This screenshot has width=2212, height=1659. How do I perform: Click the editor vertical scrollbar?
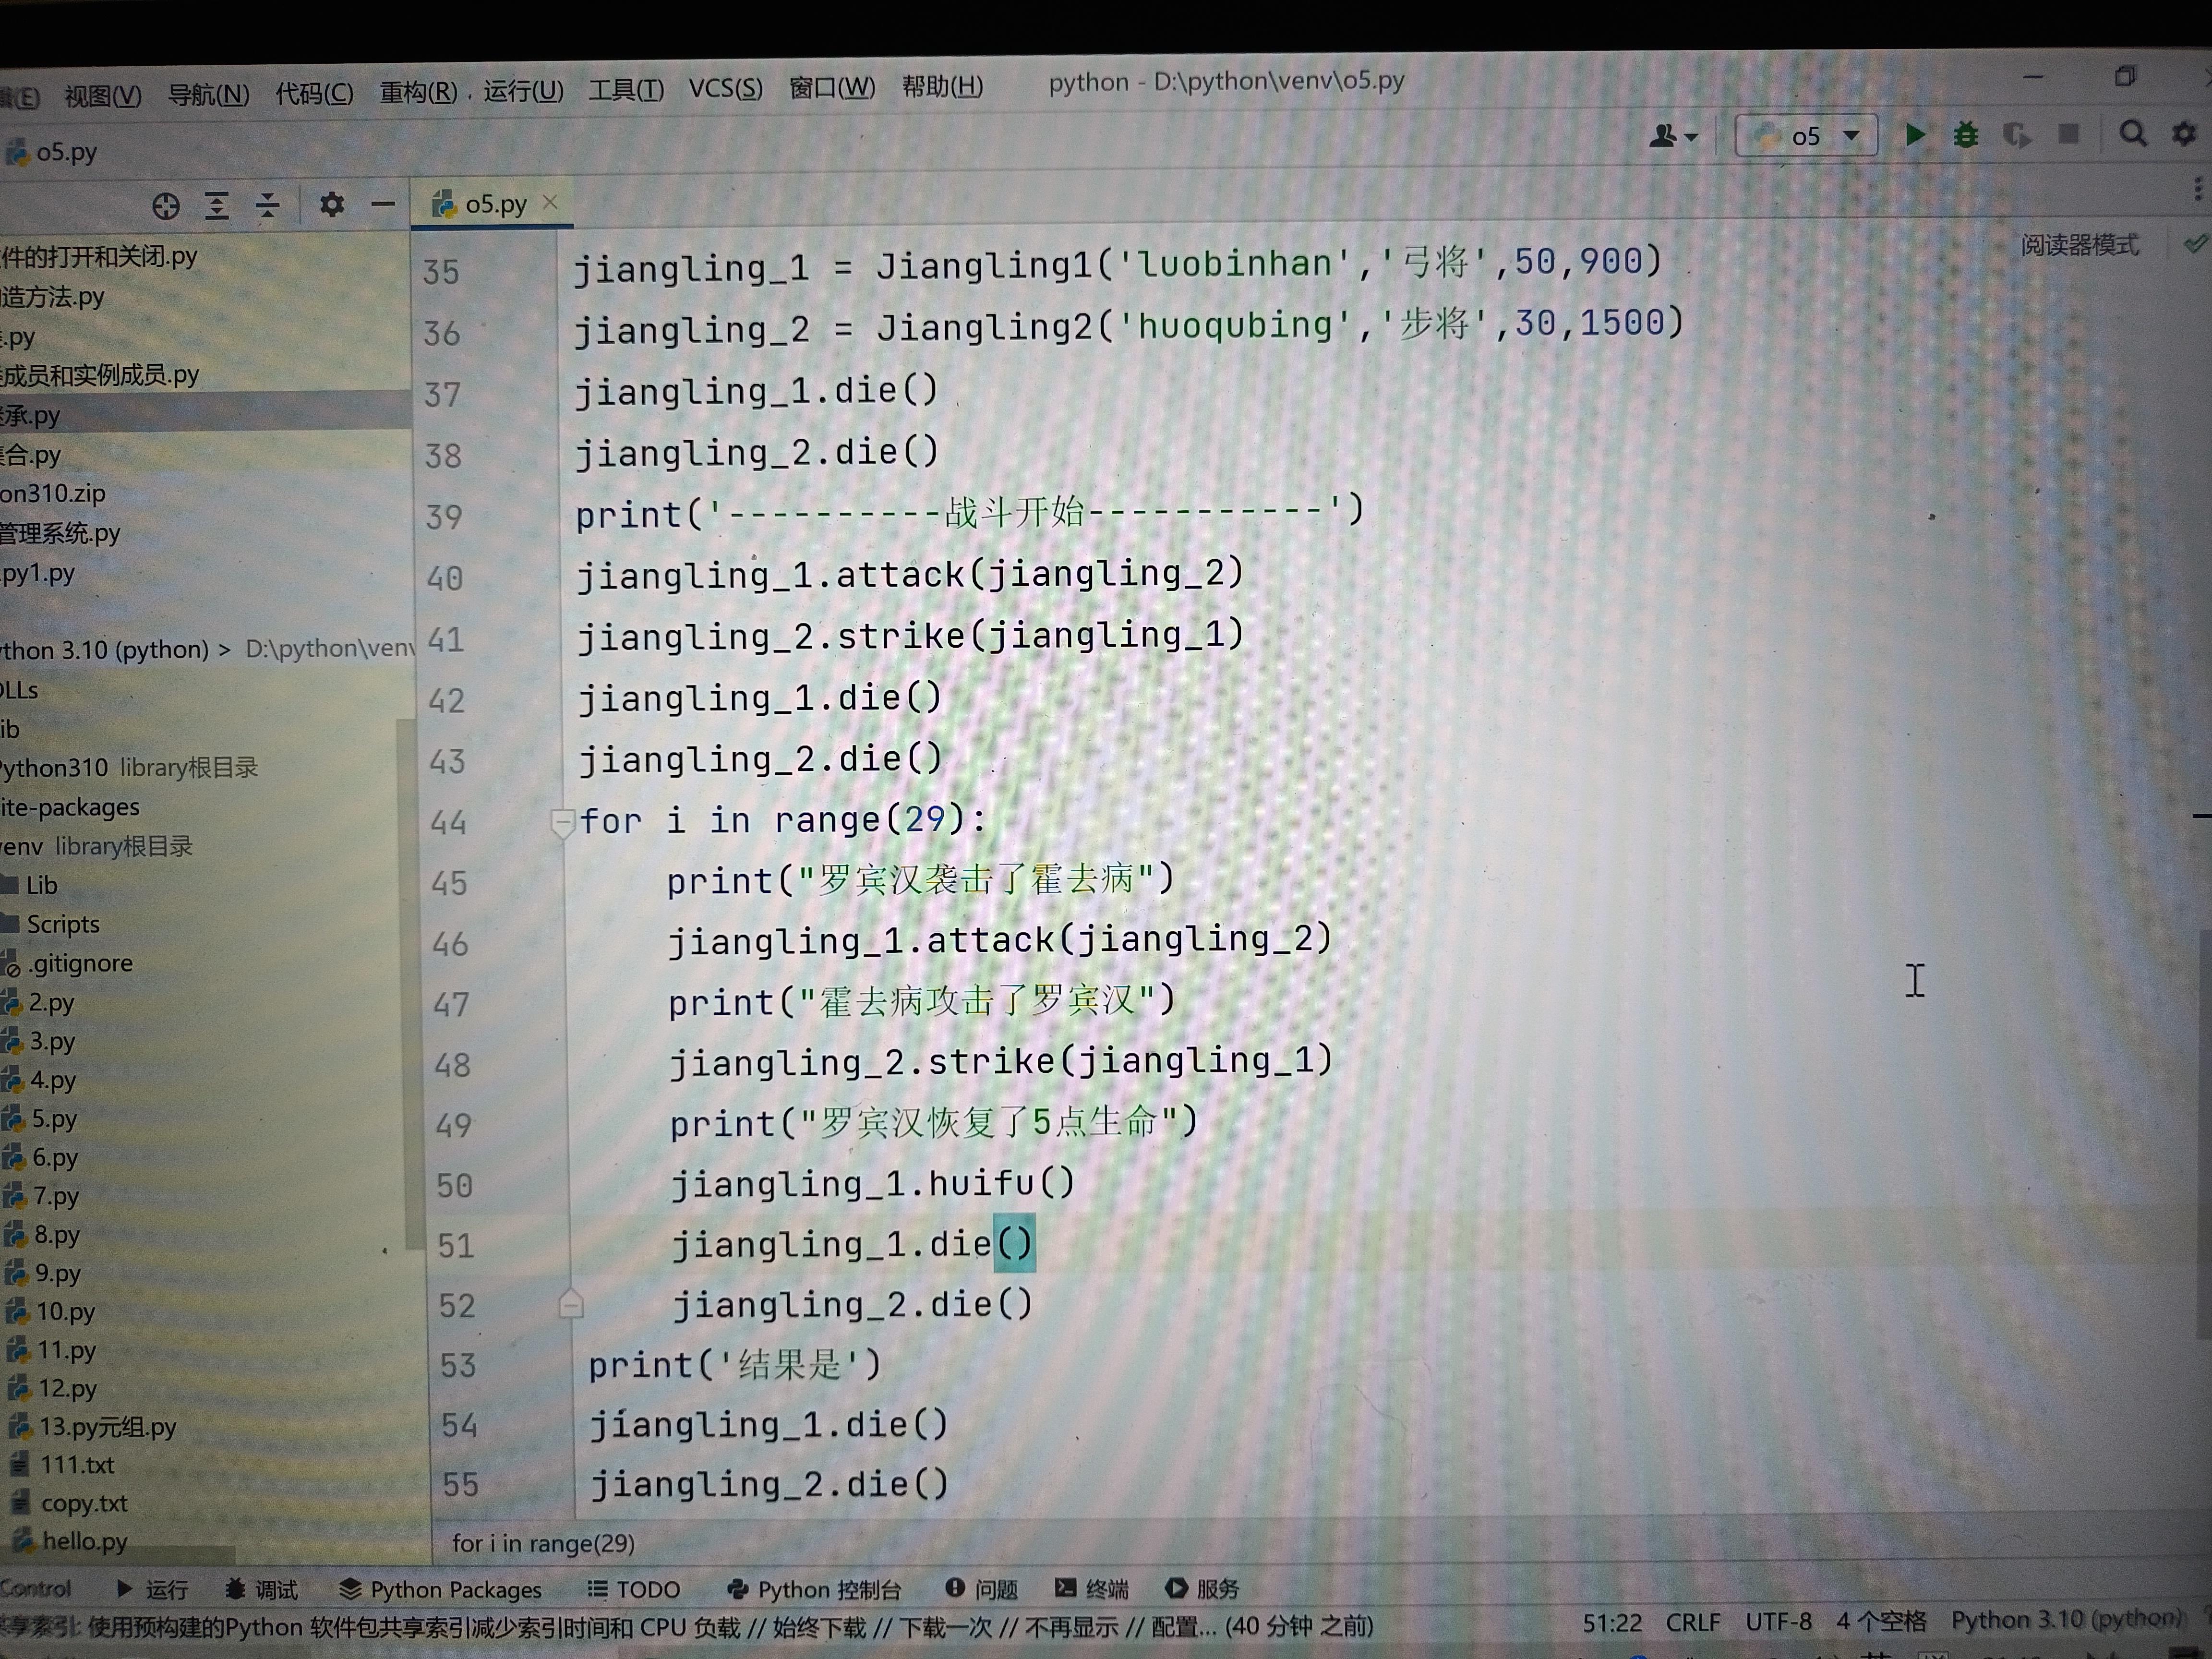click(x=2204, y=1134)
